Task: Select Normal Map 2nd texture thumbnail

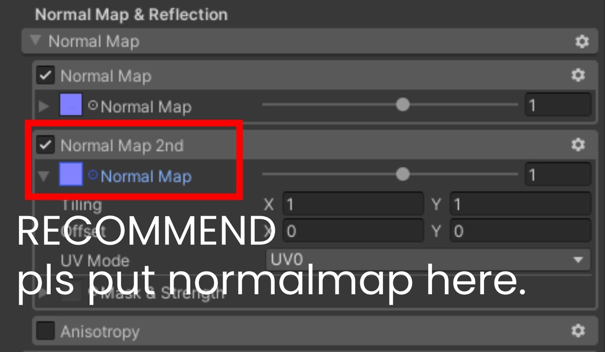Action: point(71,174)
